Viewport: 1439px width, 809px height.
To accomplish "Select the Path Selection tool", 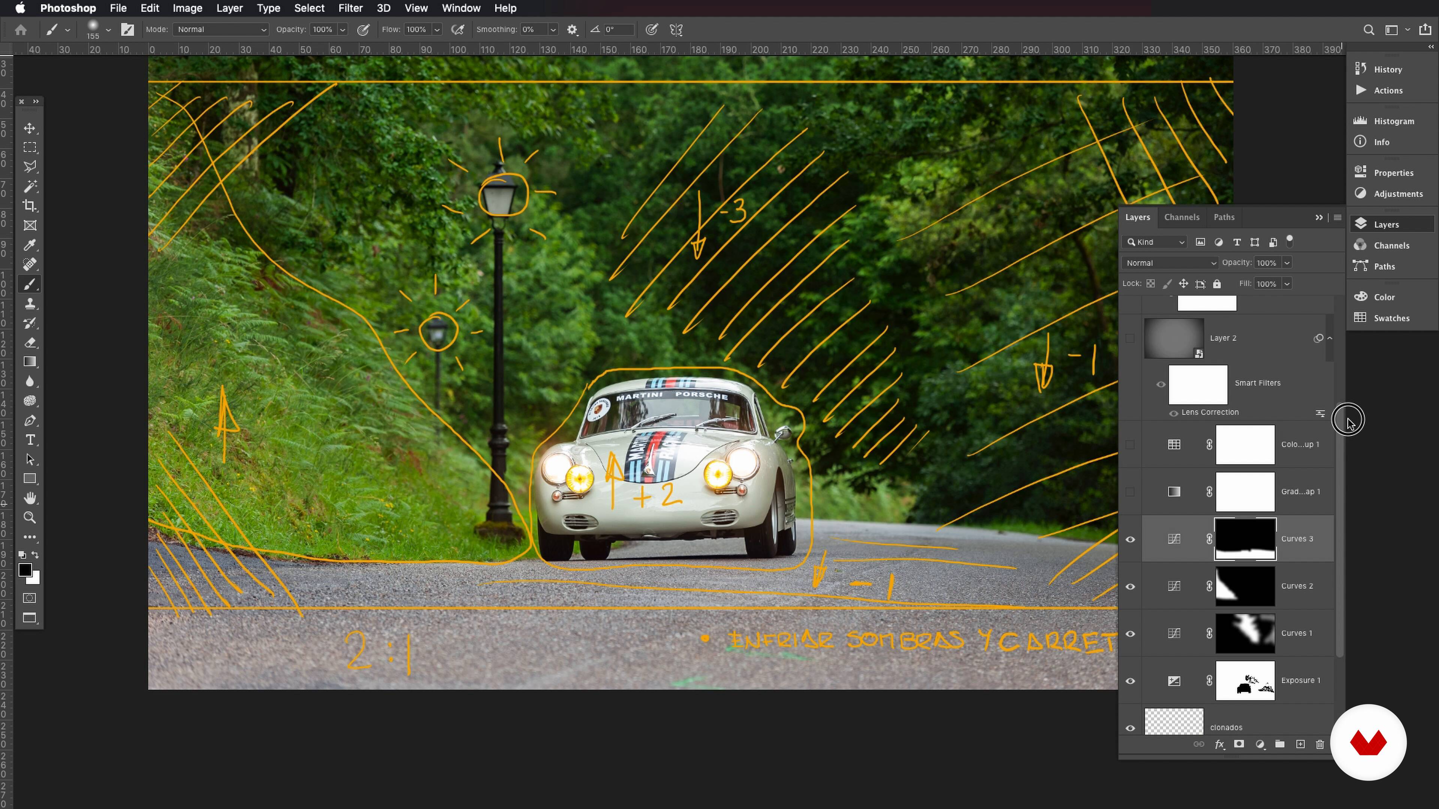I will 30,460.
